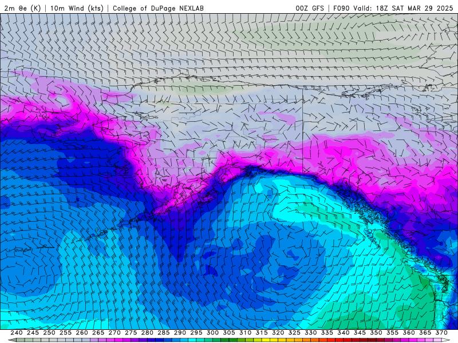Click the 345 value on the color scale
This screenshot has height=343, width=458.
coord(360,333)
